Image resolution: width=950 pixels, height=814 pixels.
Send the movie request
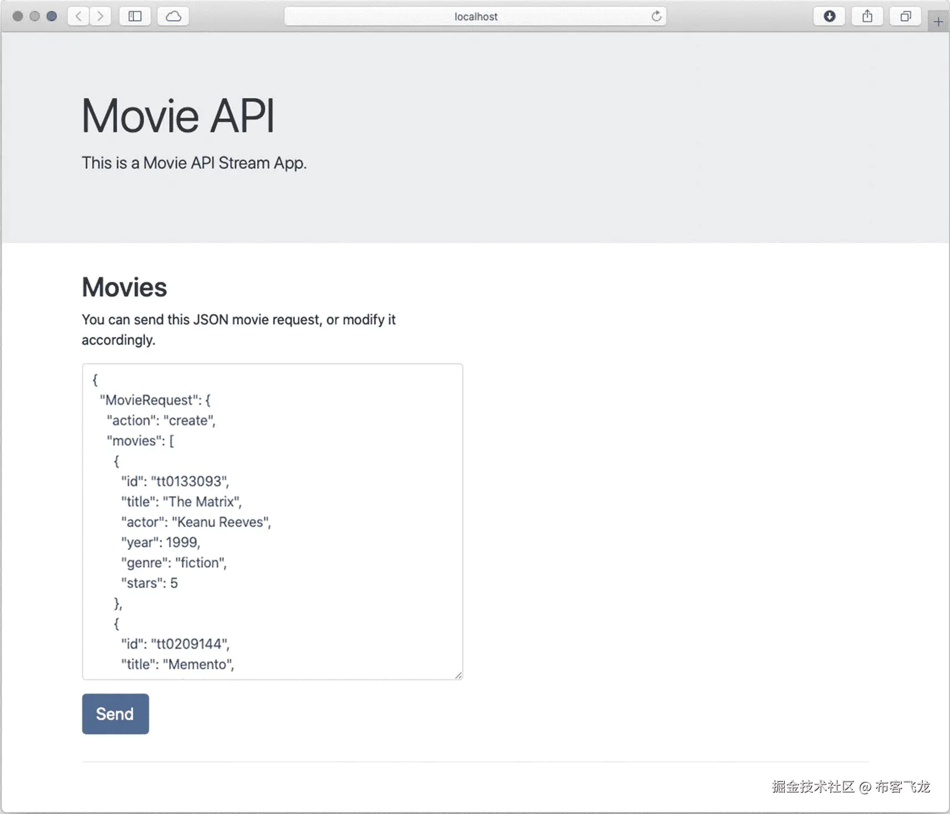[115, 714]
